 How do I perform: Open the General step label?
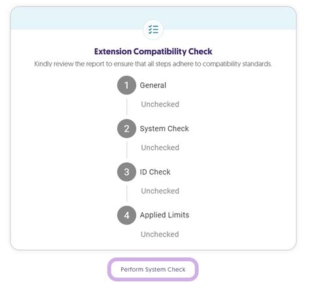pos(153,85)
